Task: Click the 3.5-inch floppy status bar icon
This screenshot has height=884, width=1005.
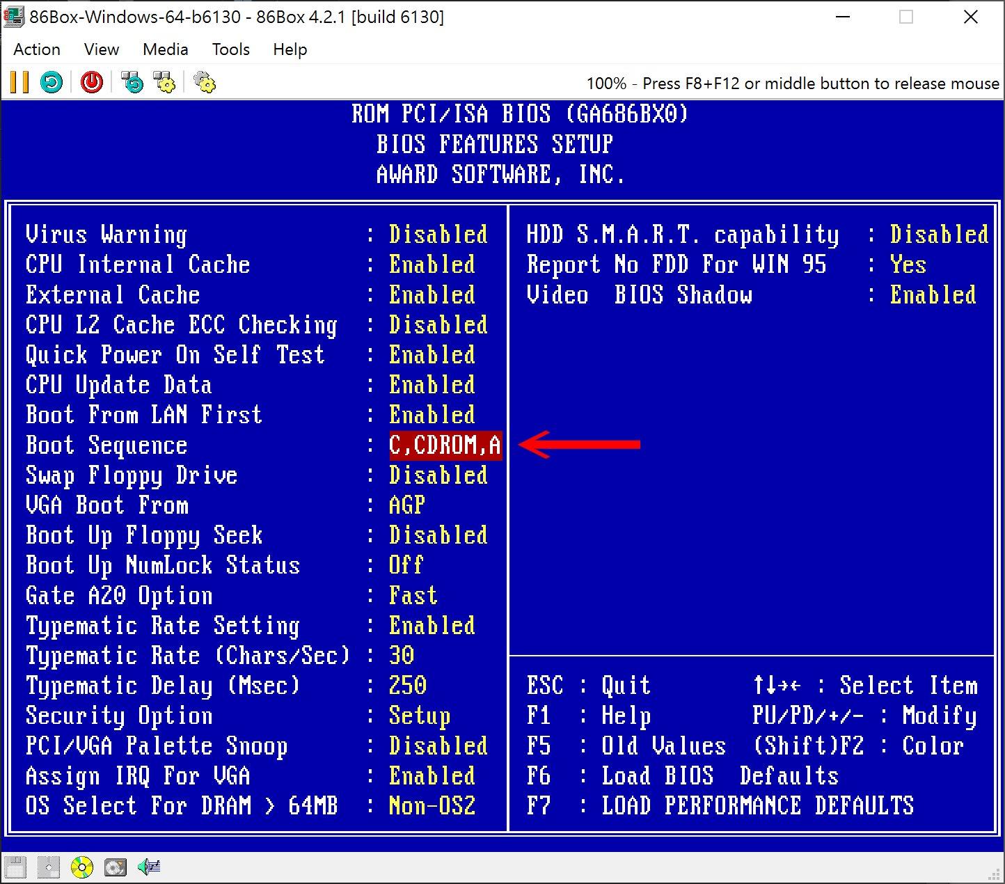Action: [15, 867]
